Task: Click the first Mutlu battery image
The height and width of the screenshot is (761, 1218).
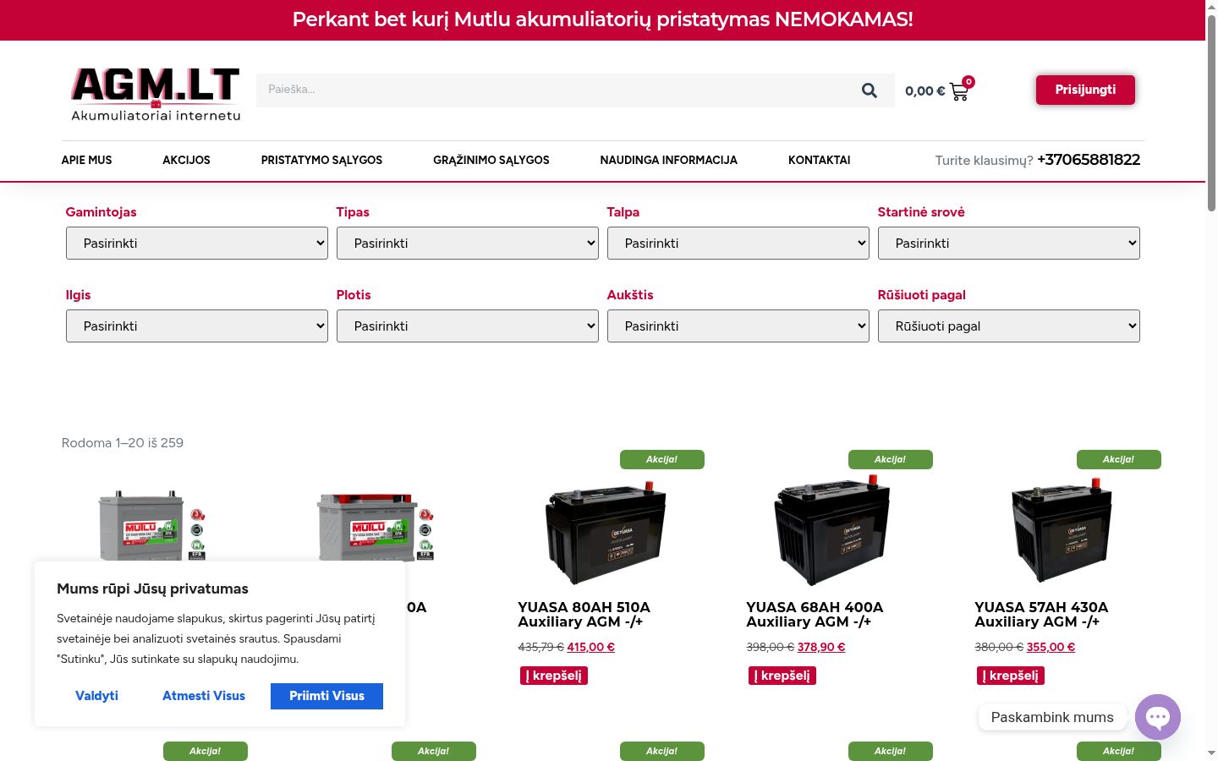Action: coord(152,525)
